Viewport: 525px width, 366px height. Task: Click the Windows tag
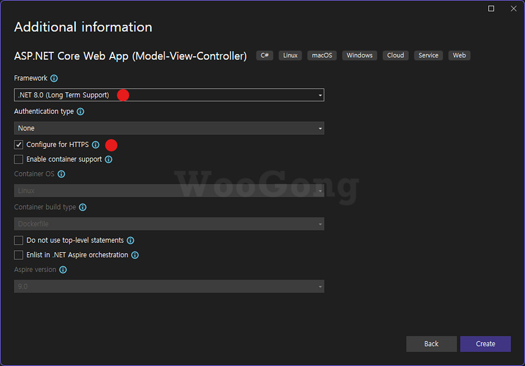pyautogui.click(x=359, y=55)
